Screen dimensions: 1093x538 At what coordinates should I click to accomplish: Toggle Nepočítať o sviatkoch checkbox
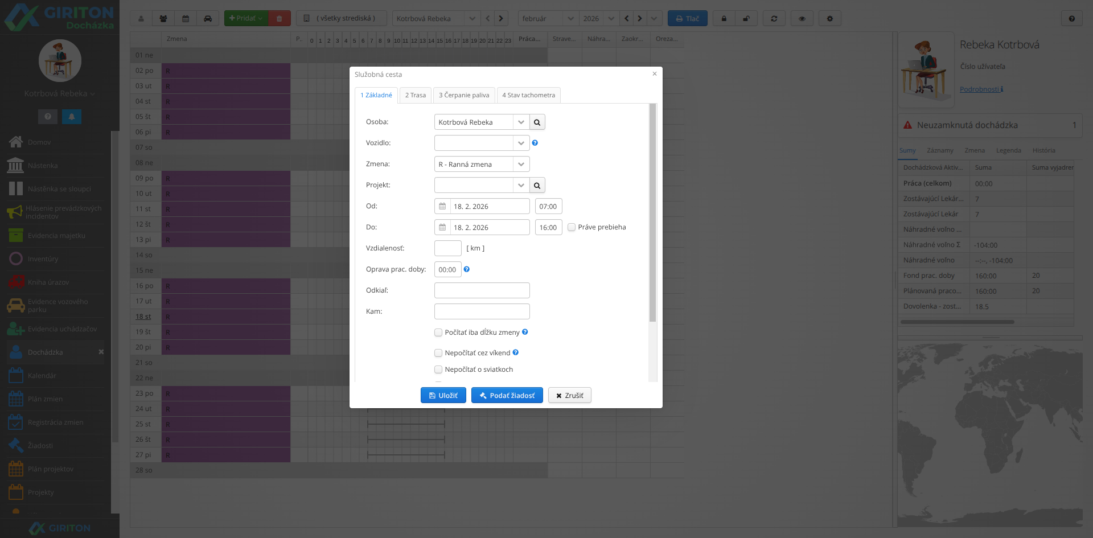438,369
